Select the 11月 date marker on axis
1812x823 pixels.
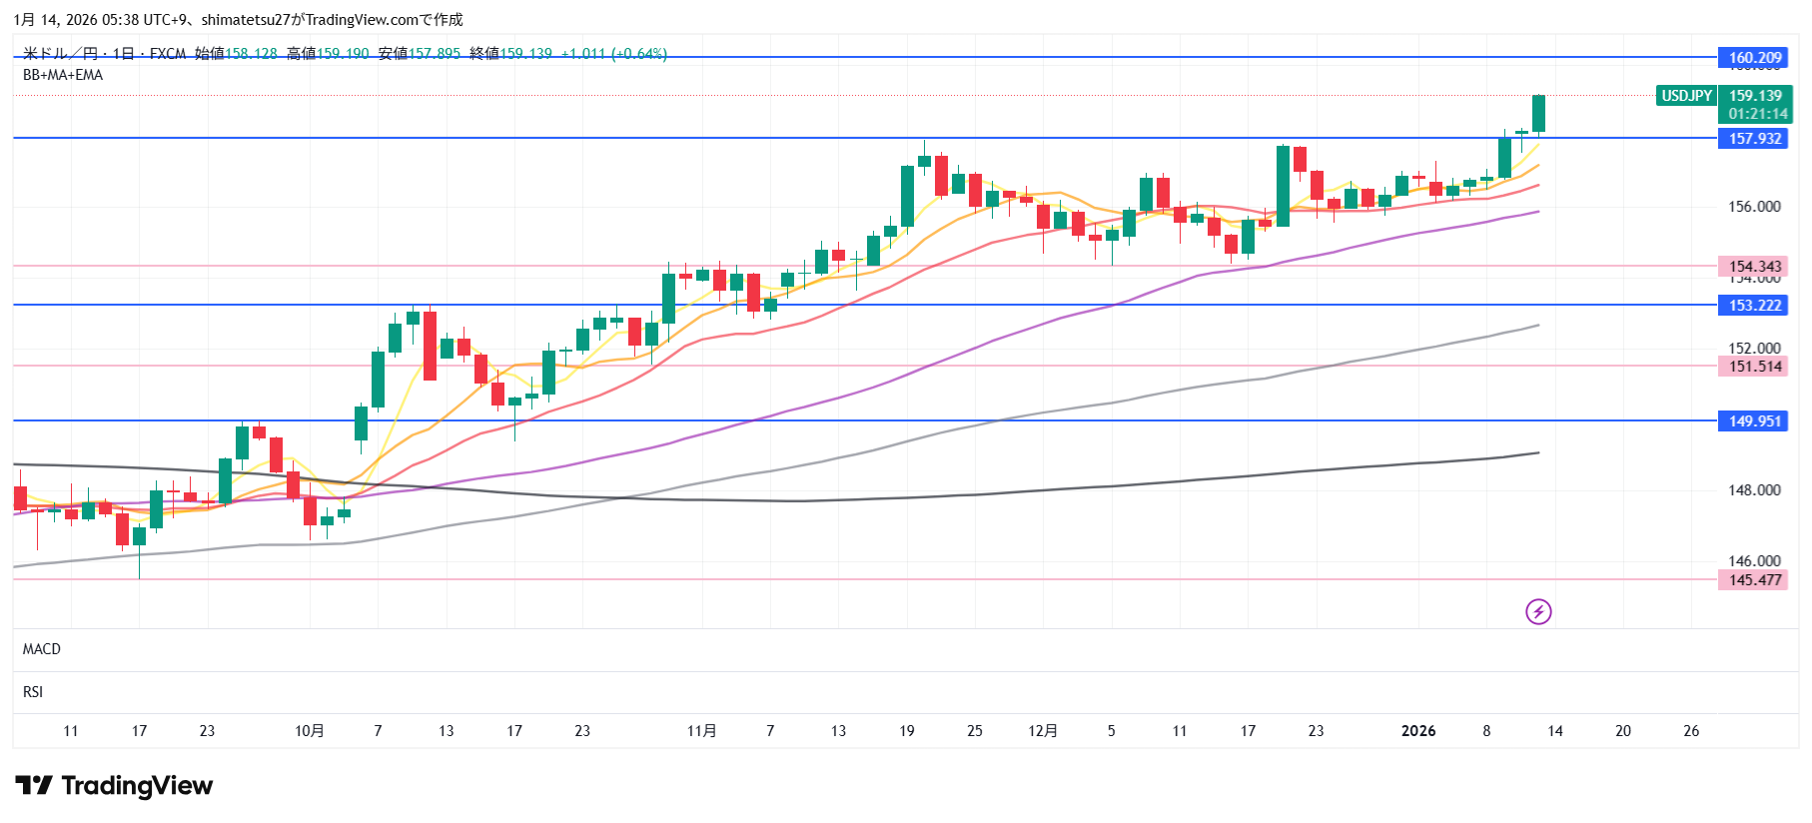701,731
